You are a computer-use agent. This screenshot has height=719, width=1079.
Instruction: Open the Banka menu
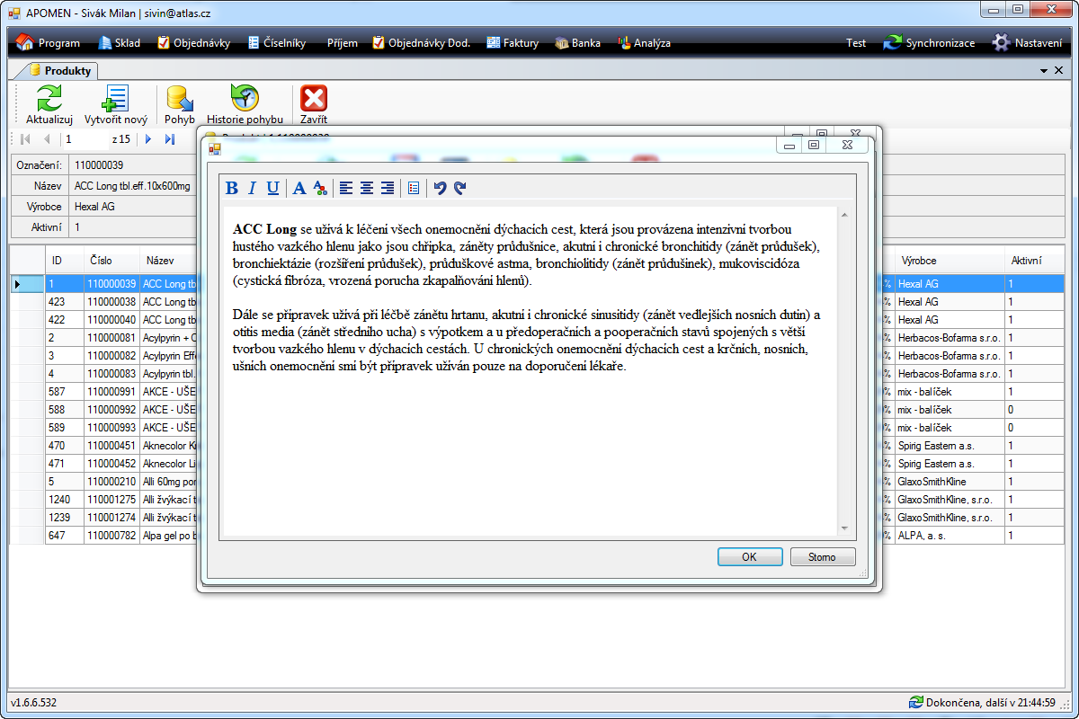click(x=577, y=42)
